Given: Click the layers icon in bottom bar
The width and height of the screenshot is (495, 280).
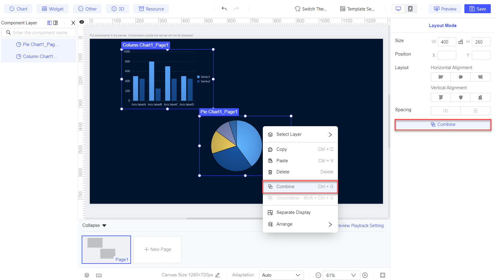Looking at the screenshot, I should click(87, 275).
